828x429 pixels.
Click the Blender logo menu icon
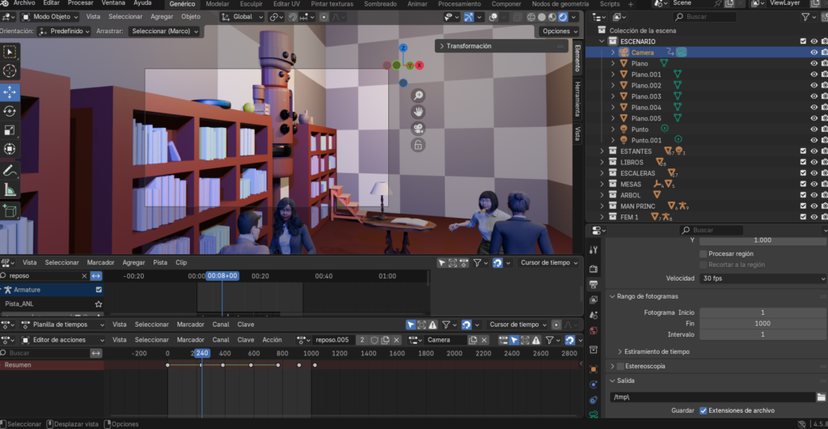pos(5,3)
